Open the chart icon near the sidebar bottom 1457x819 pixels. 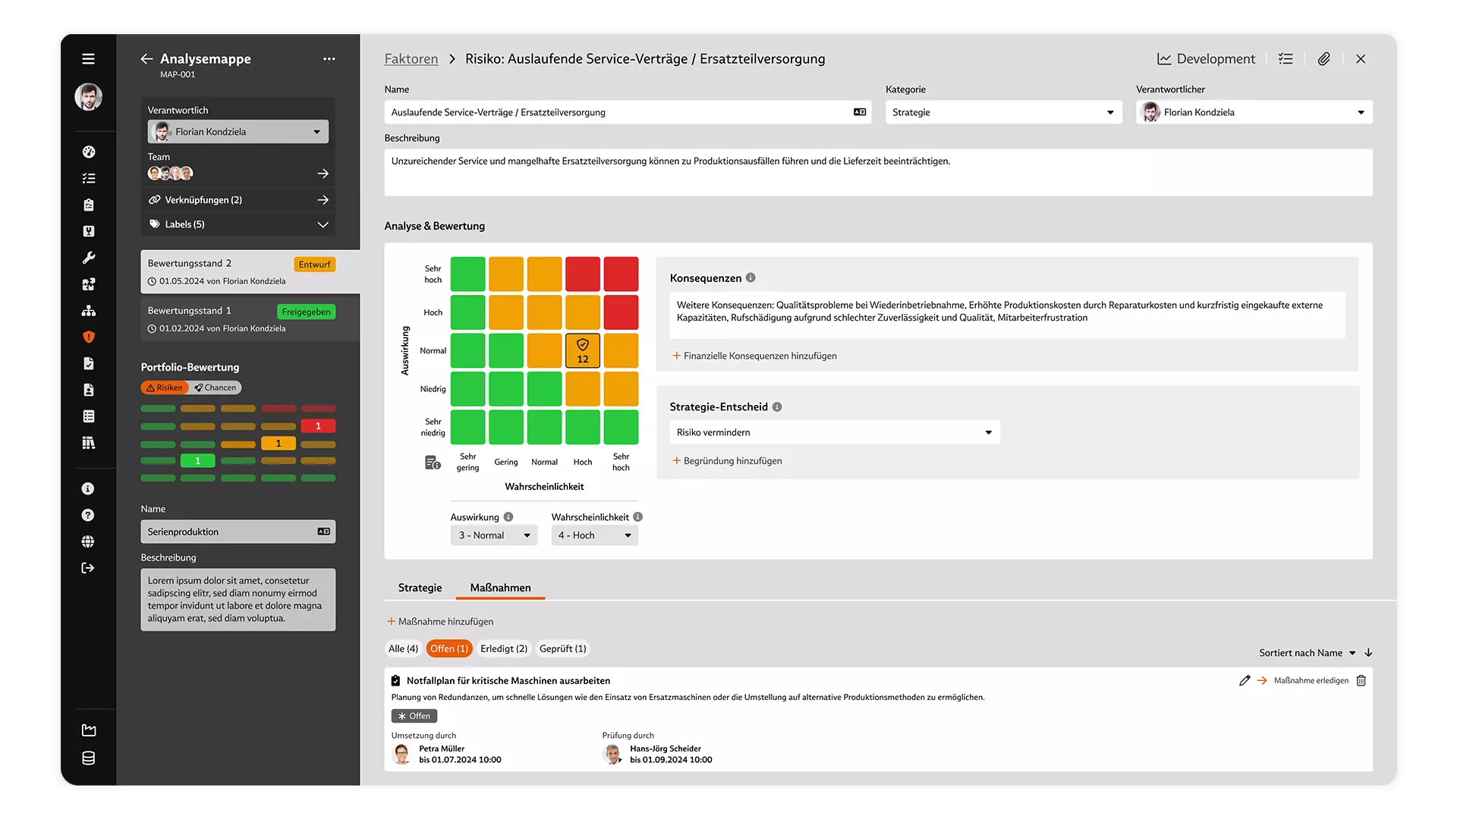[x=88, y=730]
